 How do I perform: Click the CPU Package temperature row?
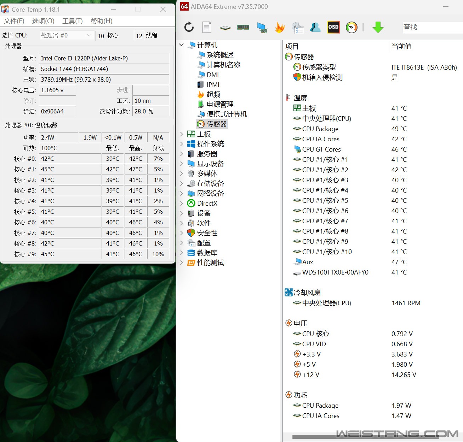tap(373, 129)
